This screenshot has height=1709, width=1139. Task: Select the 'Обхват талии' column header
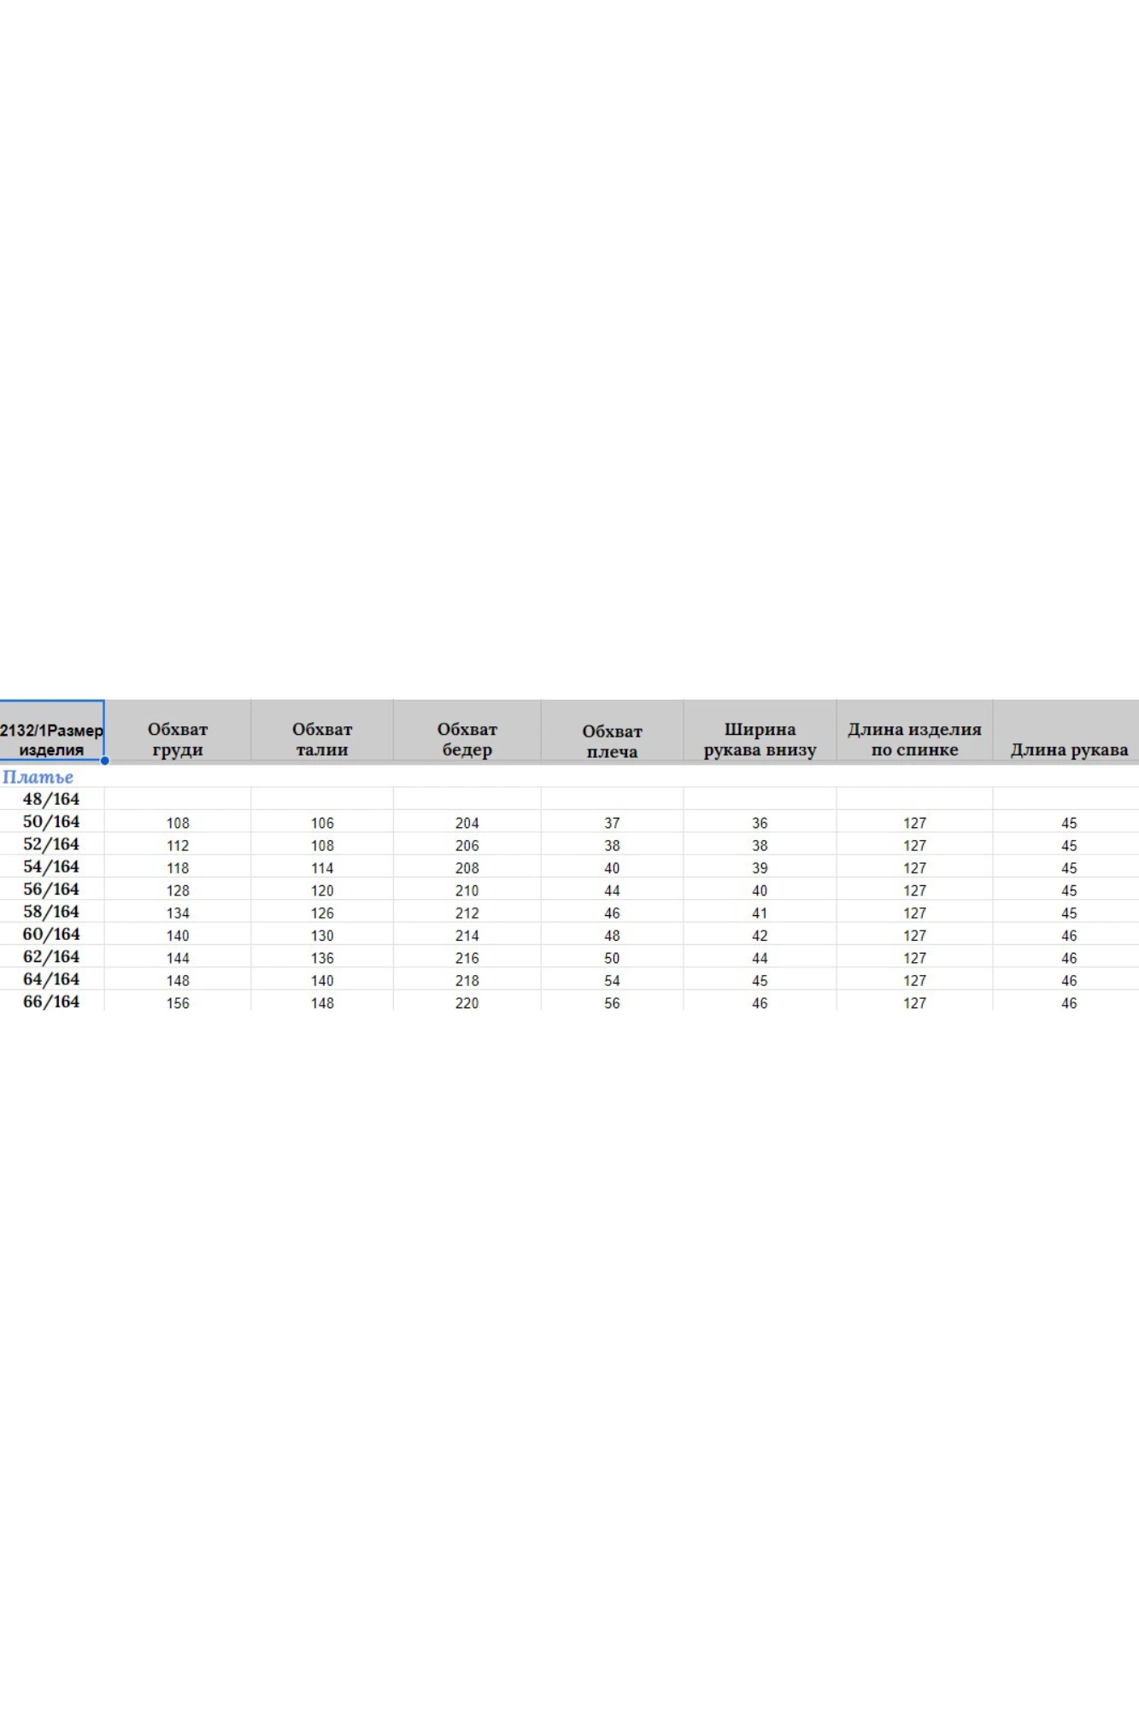(322, 739)
